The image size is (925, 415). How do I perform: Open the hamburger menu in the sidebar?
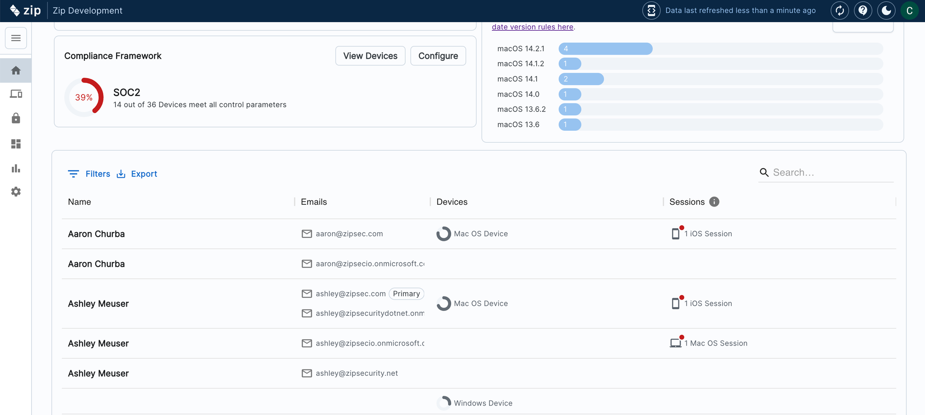pos(16,38)
